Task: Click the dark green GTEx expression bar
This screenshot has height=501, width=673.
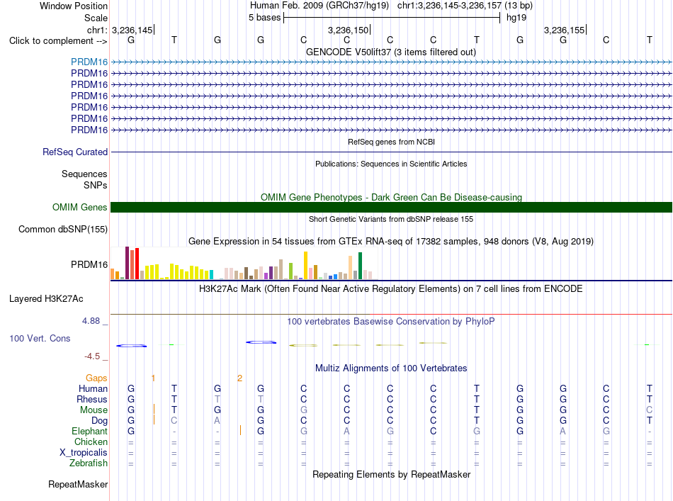Action: point(360,266)
